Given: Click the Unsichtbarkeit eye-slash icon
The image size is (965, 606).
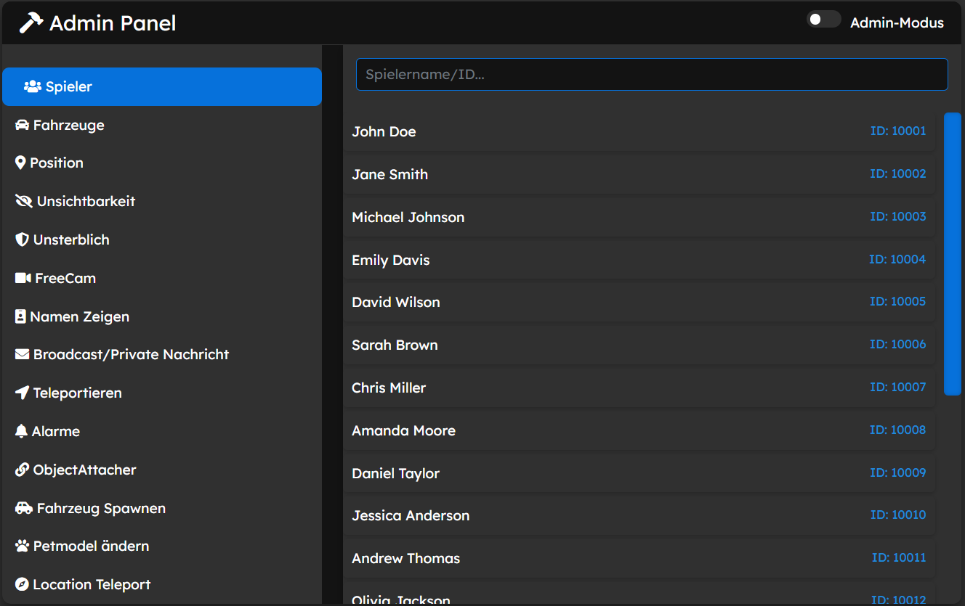Looking at the screenshot, I should point(21,201).
